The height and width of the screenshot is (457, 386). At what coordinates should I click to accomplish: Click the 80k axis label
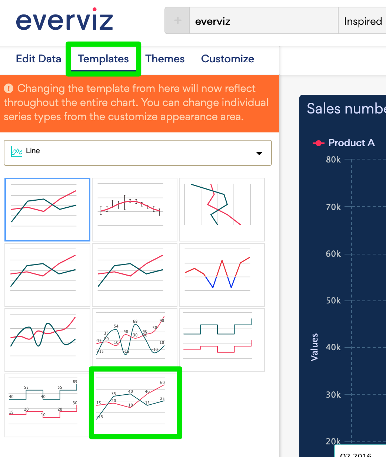point(333,160)
